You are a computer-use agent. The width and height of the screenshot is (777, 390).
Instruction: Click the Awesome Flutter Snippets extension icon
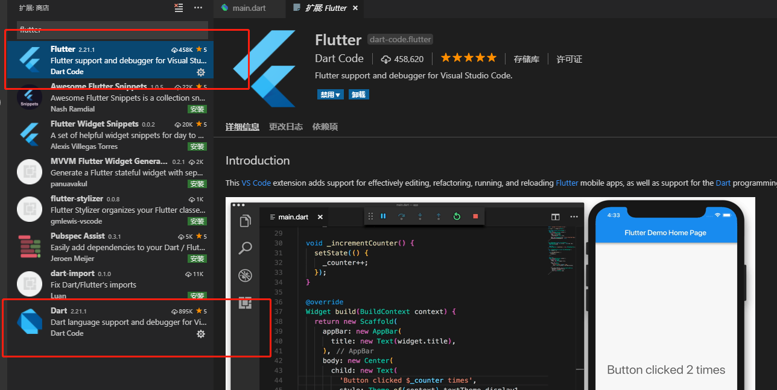30,98
